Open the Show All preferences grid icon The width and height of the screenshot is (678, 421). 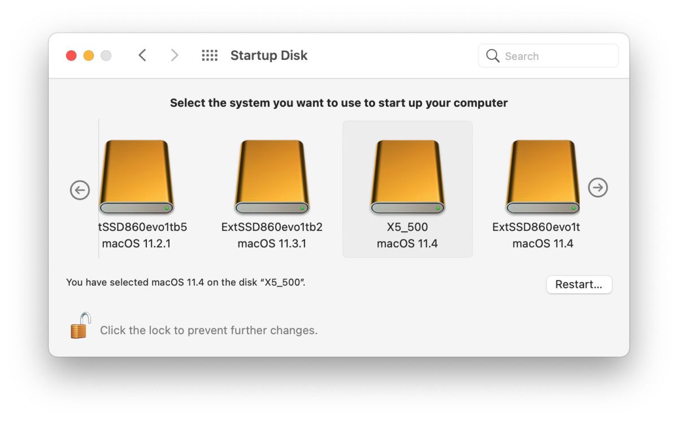coord(210,55)
